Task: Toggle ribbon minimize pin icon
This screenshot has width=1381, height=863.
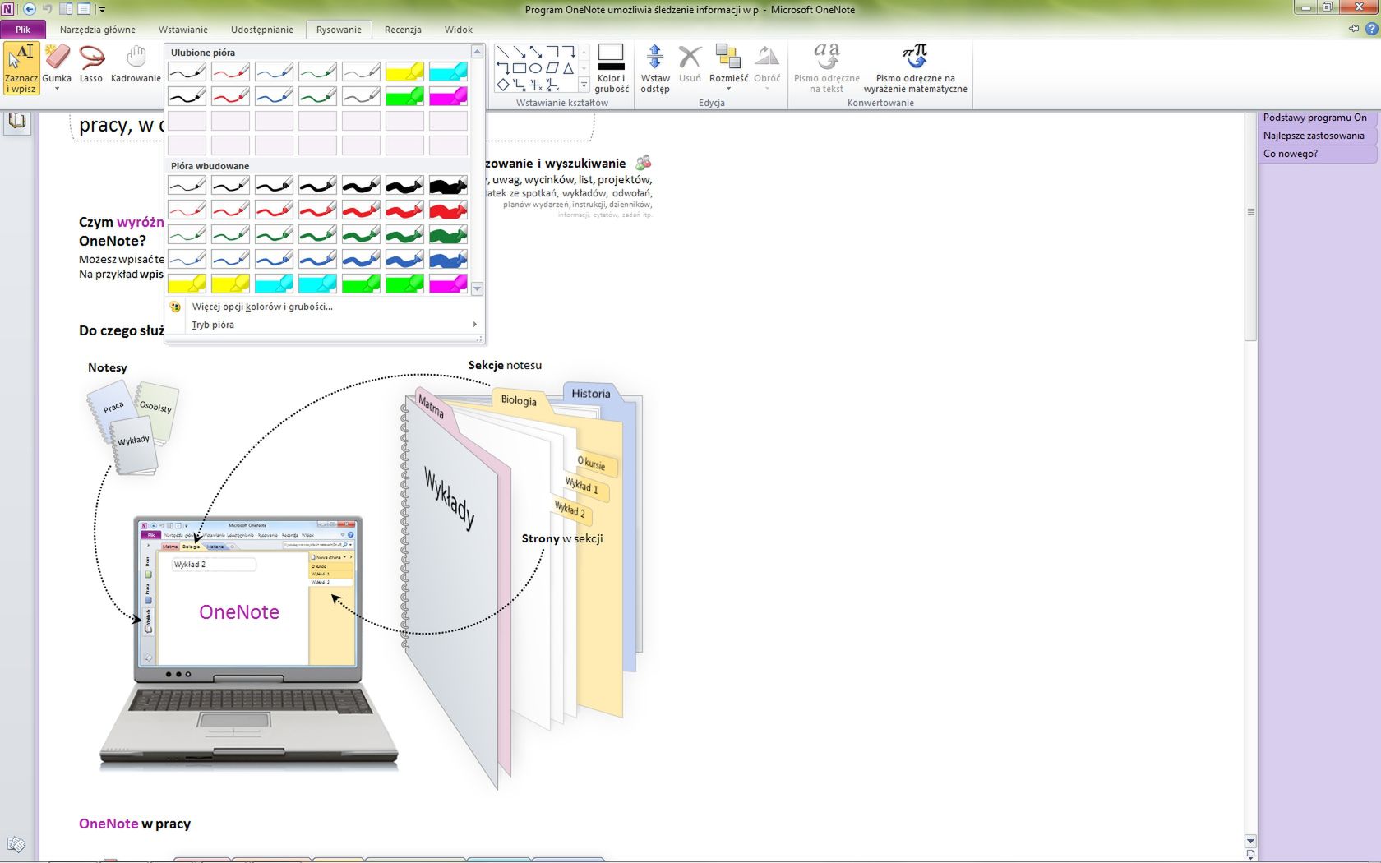Action: click(1354, 29)
